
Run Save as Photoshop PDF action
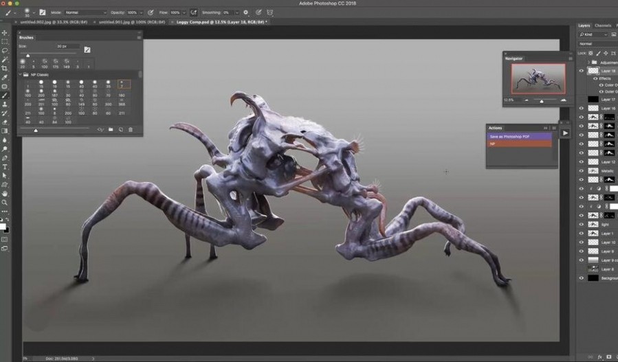tap(519, 137)
